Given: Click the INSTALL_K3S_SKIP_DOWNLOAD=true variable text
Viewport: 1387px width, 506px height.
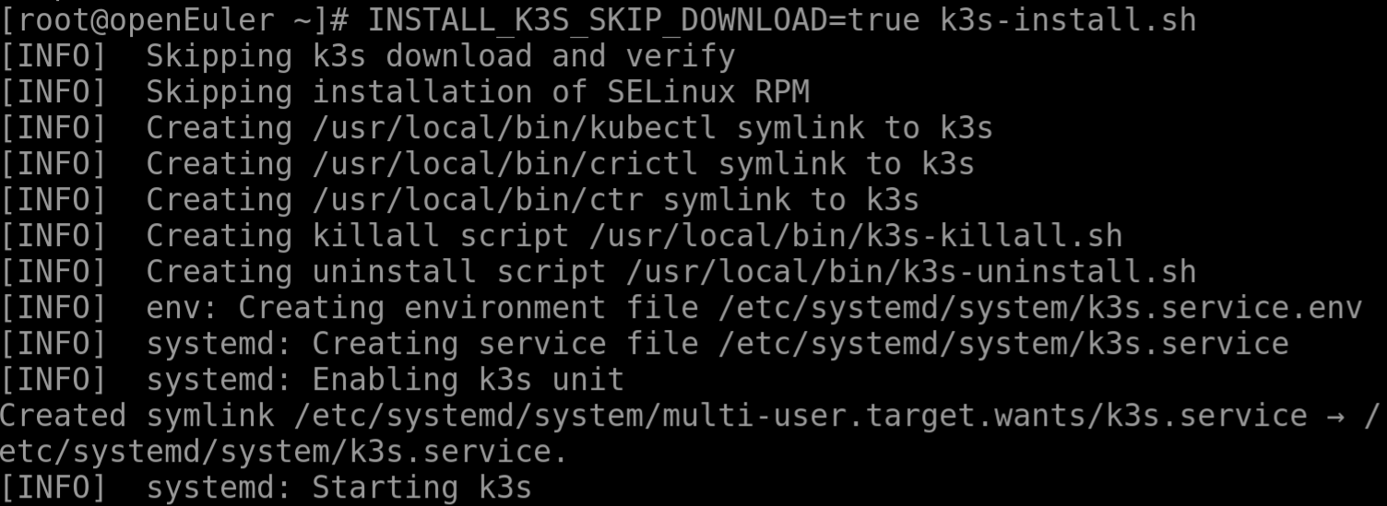Looking at the screenshot, I should pos(644,19).
